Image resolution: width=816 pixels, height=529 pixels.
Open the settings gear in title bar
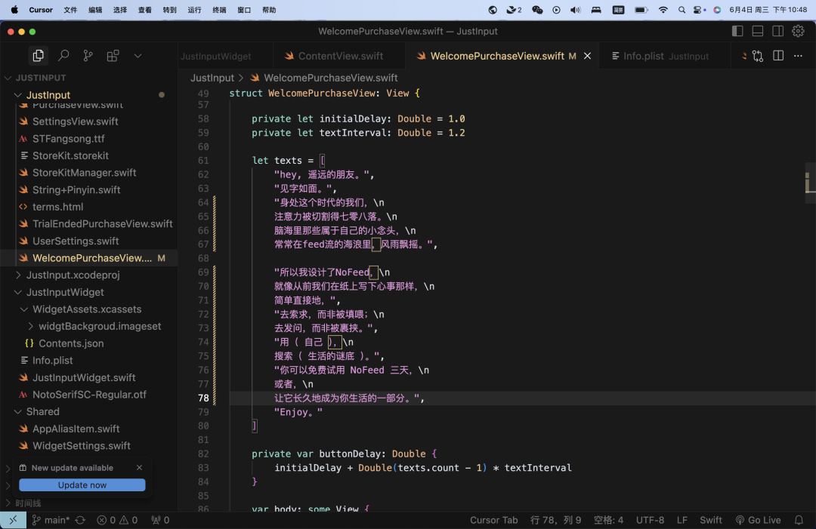coord(798,31)
